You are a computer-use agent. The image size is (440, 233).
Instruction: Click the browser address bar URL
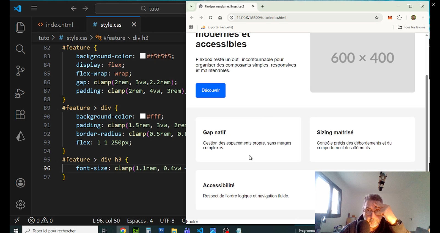261,18
